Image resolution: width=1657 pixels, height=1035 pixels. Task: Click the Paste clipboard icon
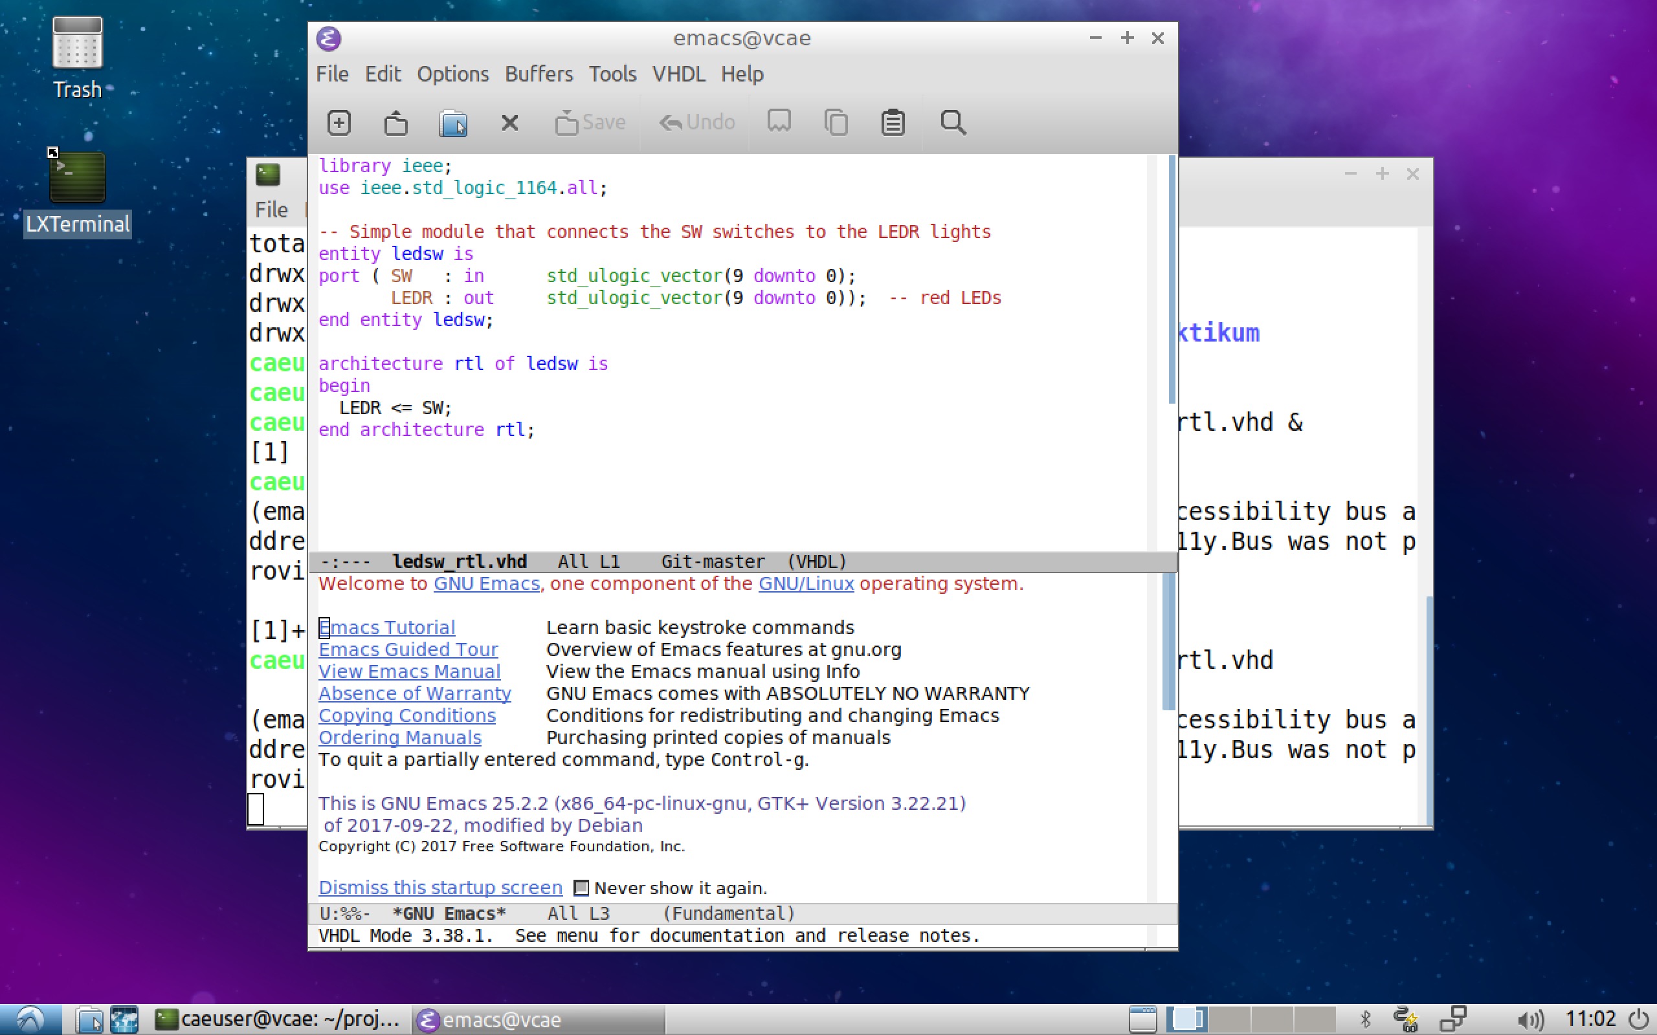pos(893,122)
